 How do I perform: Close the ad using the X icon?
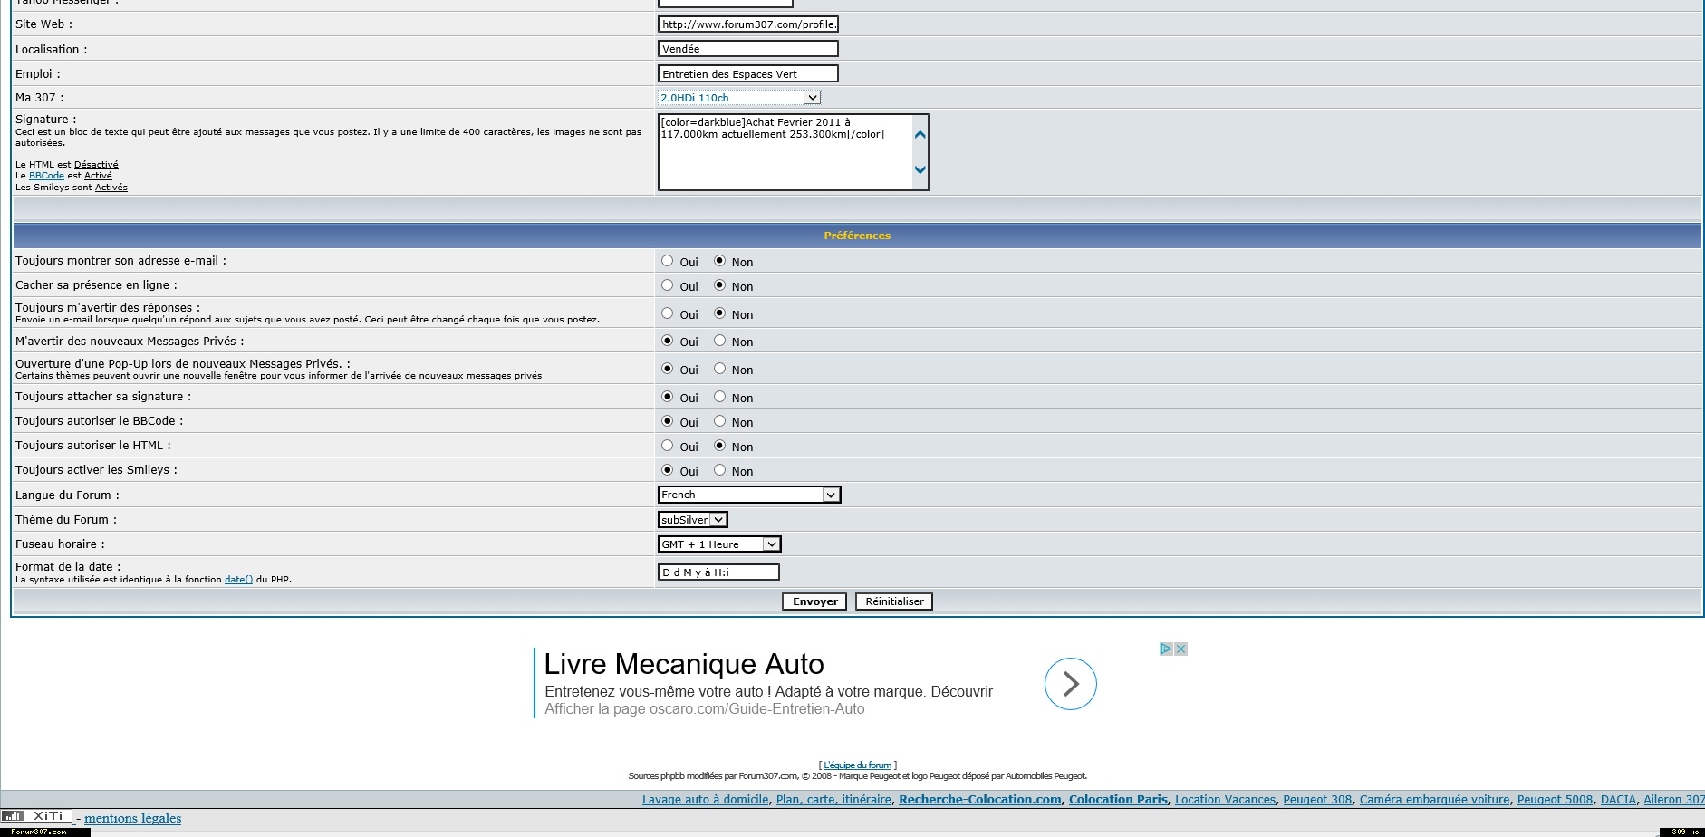tap(1180, 649)
